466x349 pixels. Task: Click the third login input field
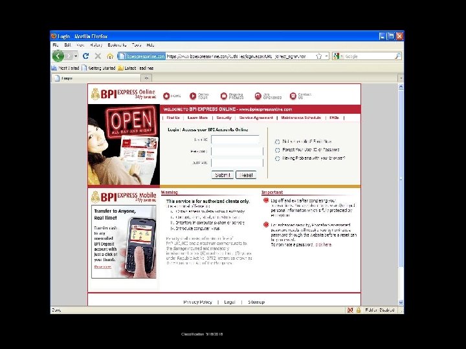click(x=237, y=163)
